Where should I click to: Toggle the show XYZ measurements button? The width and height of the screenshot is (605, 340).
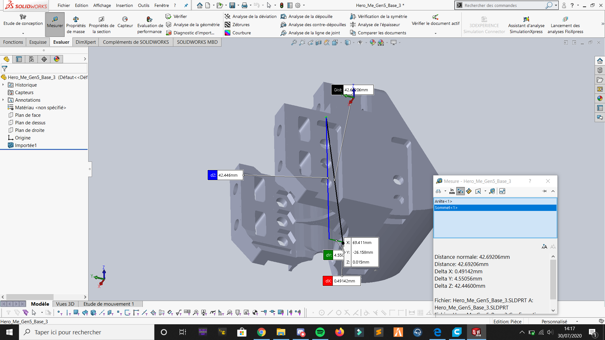[x=460, y=191]
